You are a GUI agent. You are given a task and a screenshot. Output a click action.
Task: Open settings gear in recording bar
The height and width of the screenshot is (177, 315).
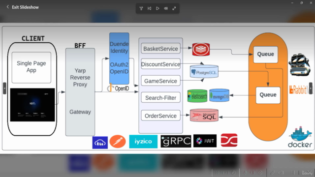pyautogui.click(x=260, y=173)
